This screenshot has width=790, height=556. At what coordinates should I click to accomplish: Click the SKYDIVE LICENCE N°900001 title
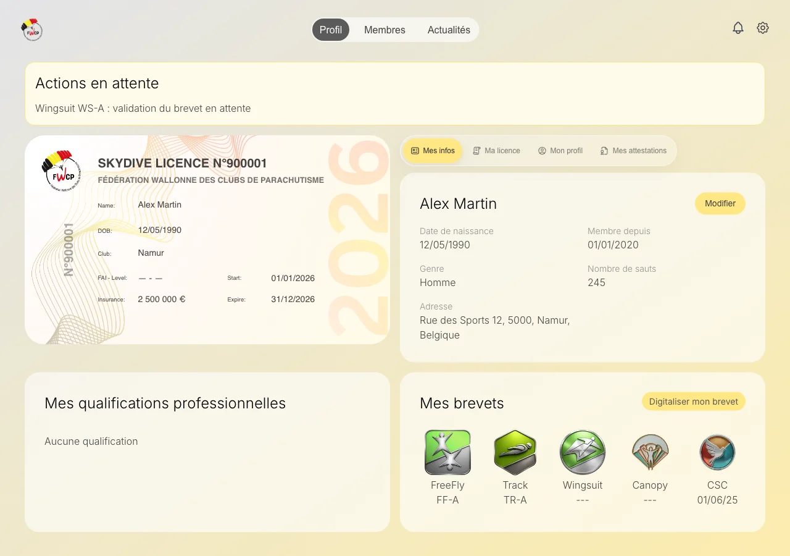(x=182, y=163)
